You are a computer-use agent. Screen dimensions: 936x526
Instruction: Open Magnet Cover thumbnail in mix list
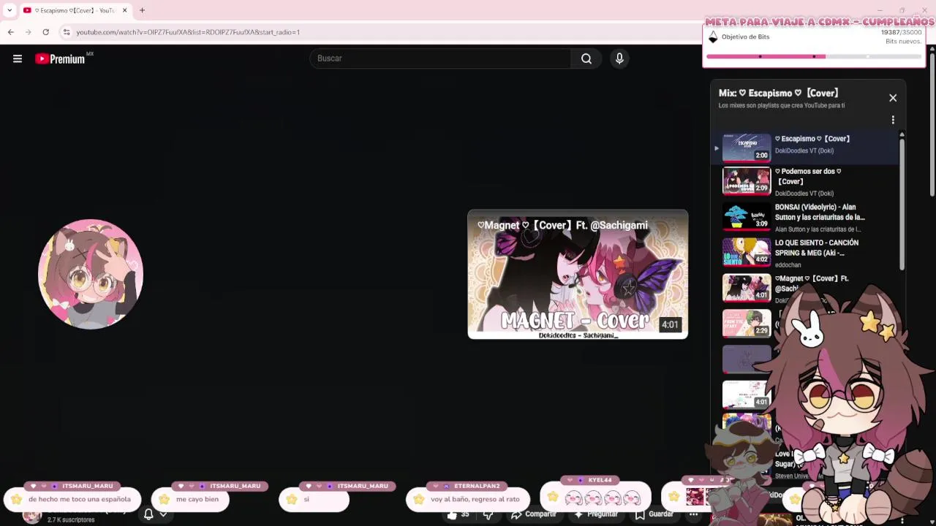[747, 289]
